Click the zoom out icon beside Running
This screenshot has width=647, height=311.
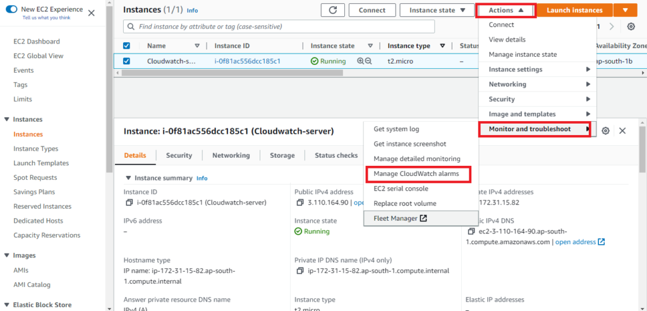(x=368, y=61)
